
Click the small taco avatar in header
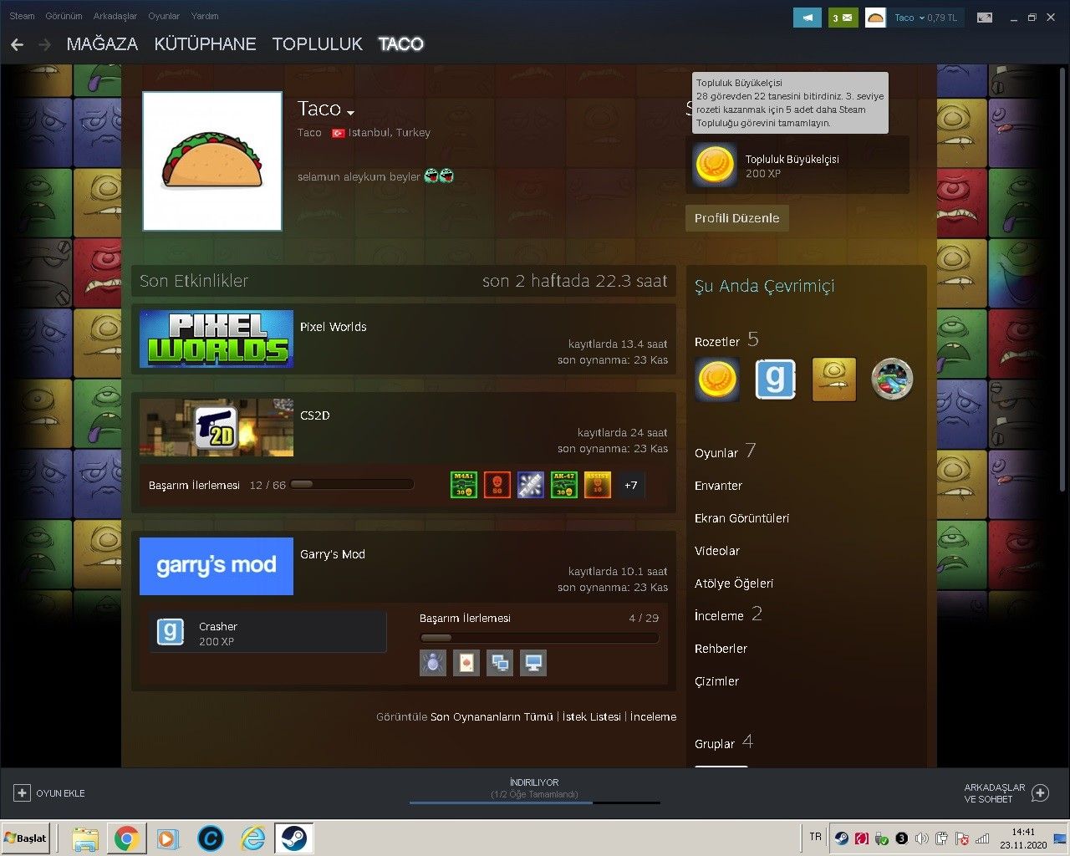[875, 18]
